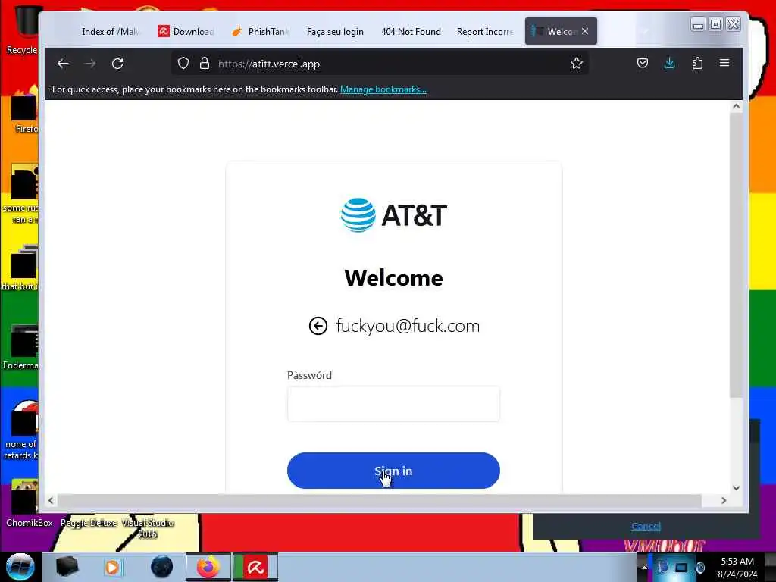The width and height of the screenshot is (776, 582).
Task: Click the browser forward arrow
Action: [x=90, y=64]
